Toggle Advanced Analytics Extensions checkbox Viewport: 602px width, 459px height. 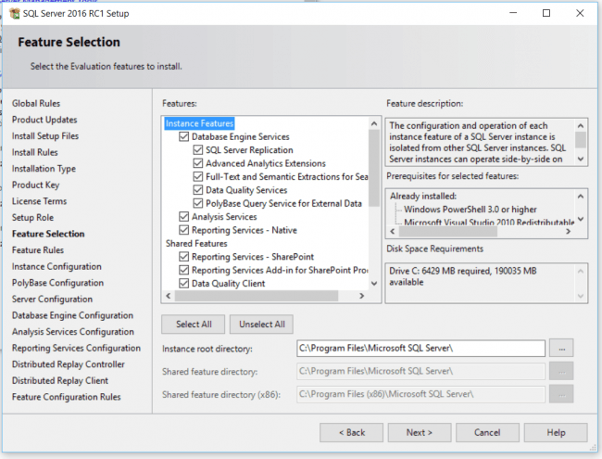(x=197, y=163)
